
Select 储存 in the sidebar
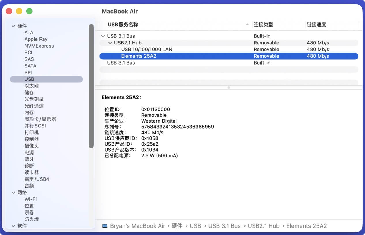pos(29,92)
